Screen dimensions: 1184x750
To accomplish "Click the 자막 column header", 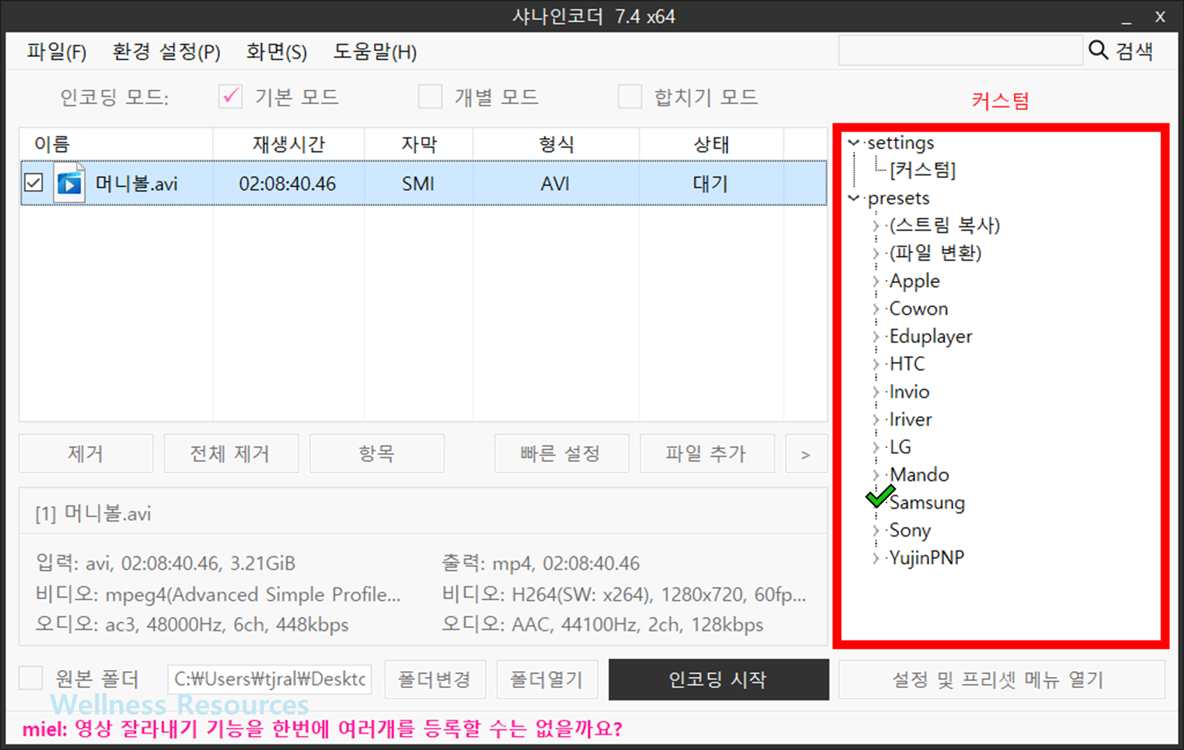I will [x=419, y=144].
